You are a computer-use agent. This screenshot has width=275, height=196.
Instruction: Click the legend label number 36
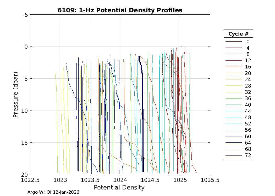(x=248, y=99)
